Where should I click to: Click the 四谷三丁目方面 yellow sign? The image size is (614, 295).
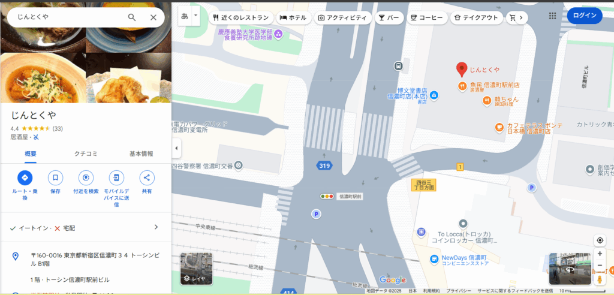tap(424, 185)
